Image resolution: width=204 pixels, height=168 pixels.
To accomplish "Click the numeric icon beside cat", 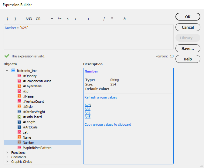I will click(x=19, y=132).
